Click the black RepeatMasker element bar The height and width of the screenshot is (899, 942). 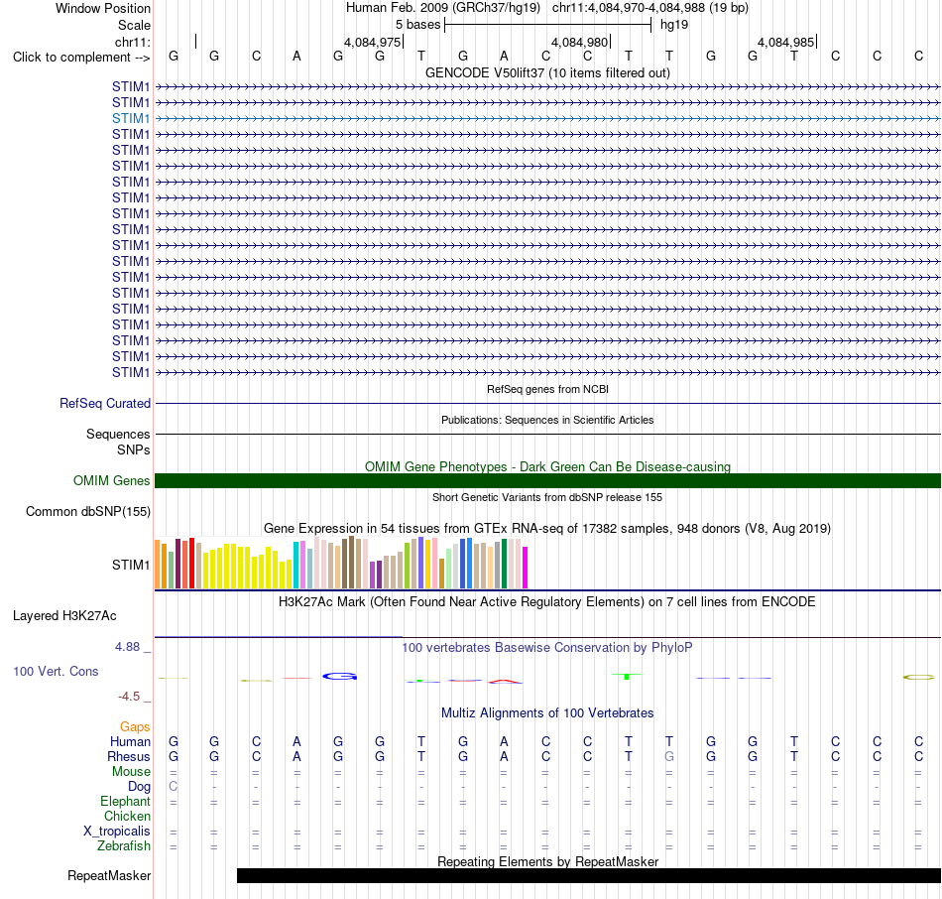tap(589, 875)
